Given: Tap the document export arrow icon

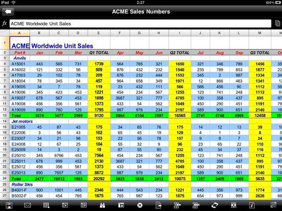Looking at the screenshot, I should 159,205.
